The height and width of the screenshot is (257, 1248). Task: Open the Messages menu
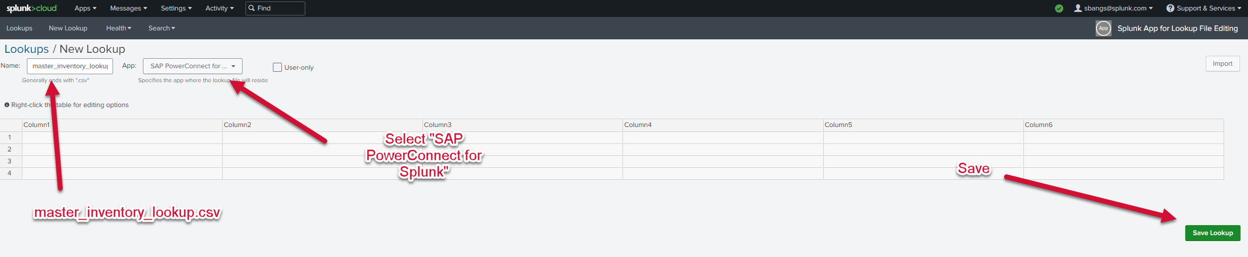(x=128, y=8)
